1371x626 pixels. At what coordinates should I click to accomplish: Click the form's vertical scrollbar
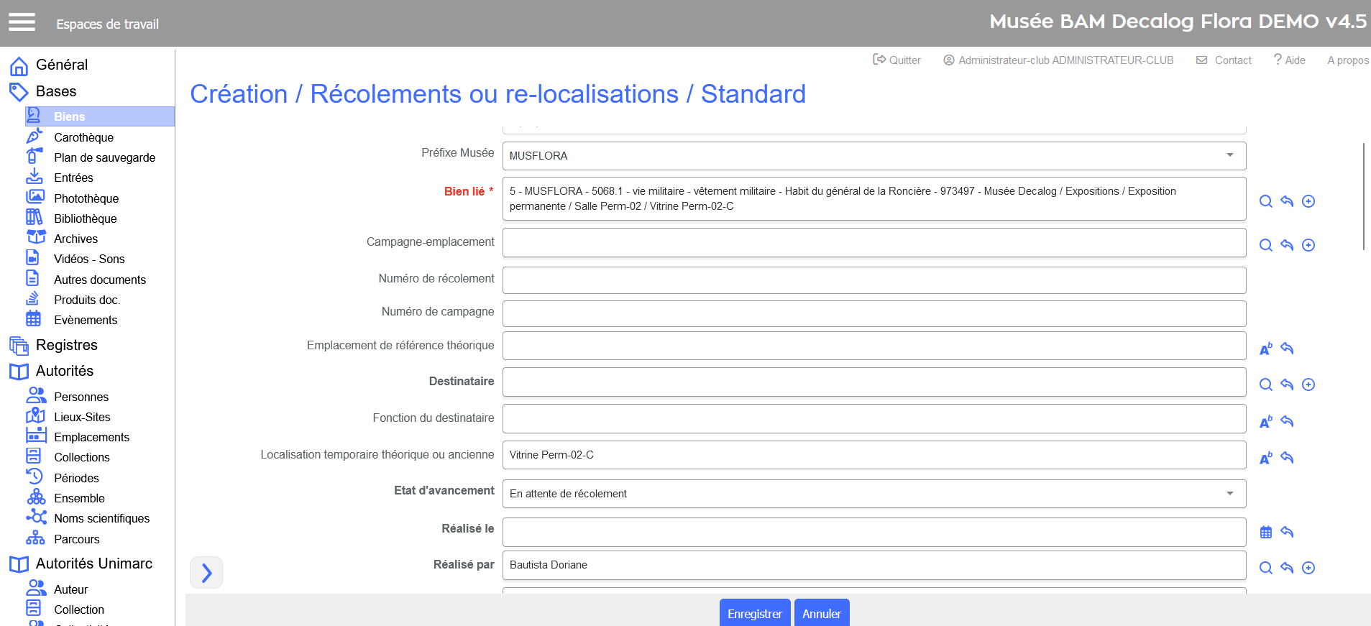(x=1363, y=196)
